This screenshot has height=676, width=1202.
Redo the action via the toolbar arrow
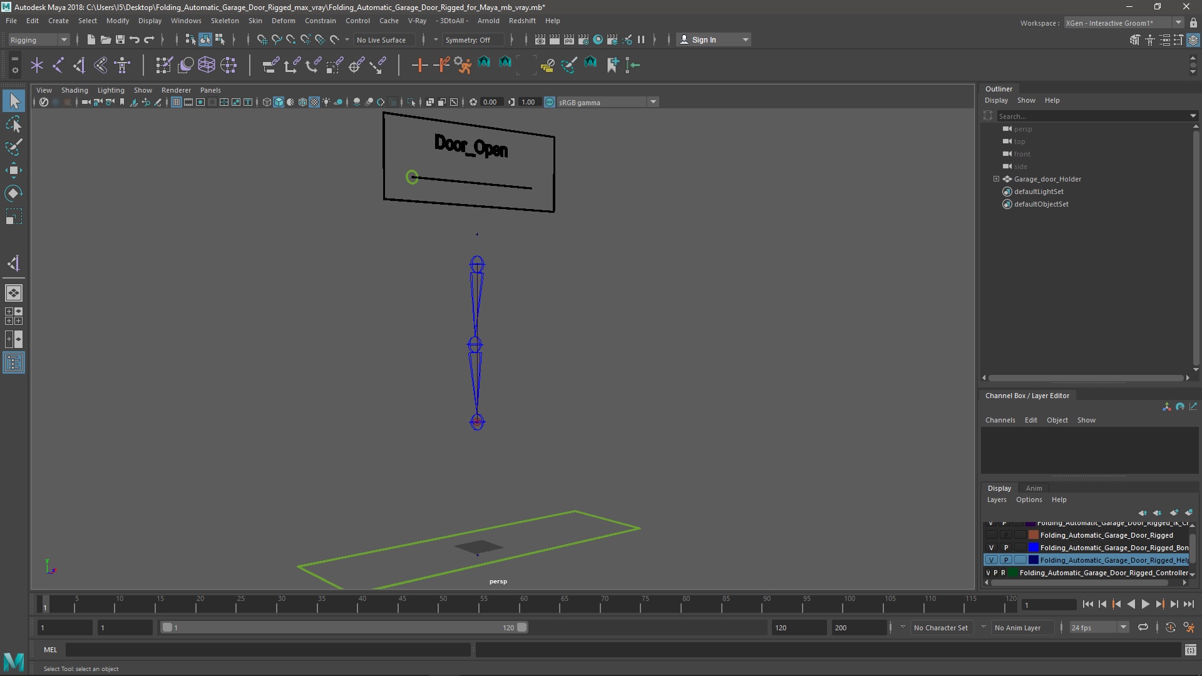pos(149,39)
